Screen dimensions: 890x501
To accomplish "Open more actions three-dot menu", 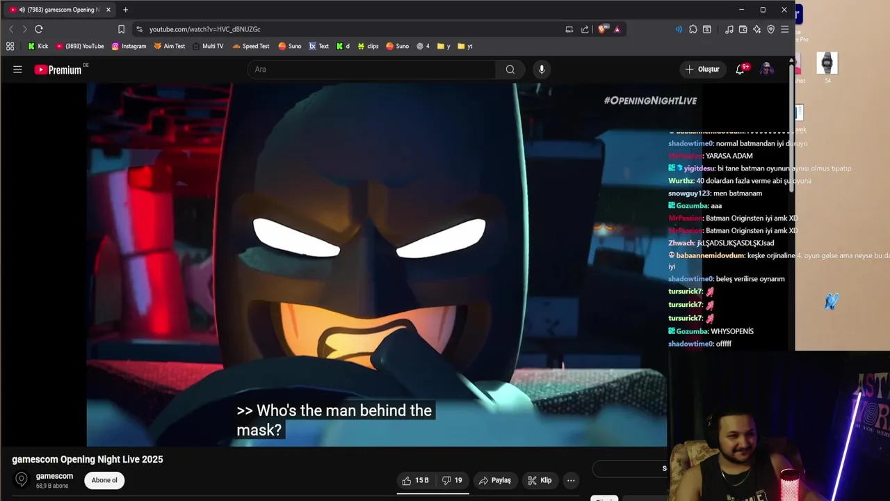I will 571,480.
